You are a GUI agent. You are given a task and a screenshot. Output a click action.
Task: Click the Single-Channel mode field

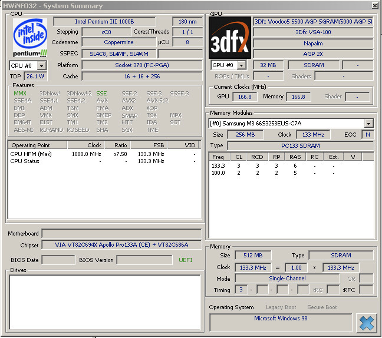(287, 279)
